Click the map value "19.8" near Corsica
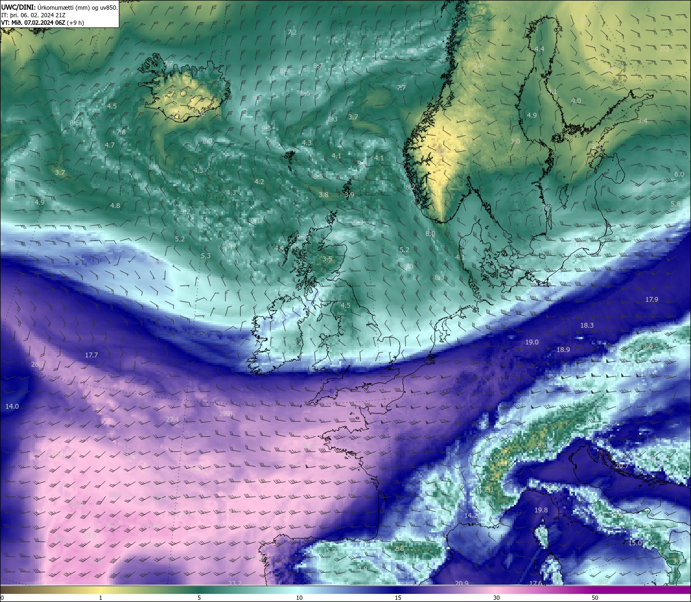Viewport: 691px width, 602px height. pyautogui.click(x=541, y=510)
